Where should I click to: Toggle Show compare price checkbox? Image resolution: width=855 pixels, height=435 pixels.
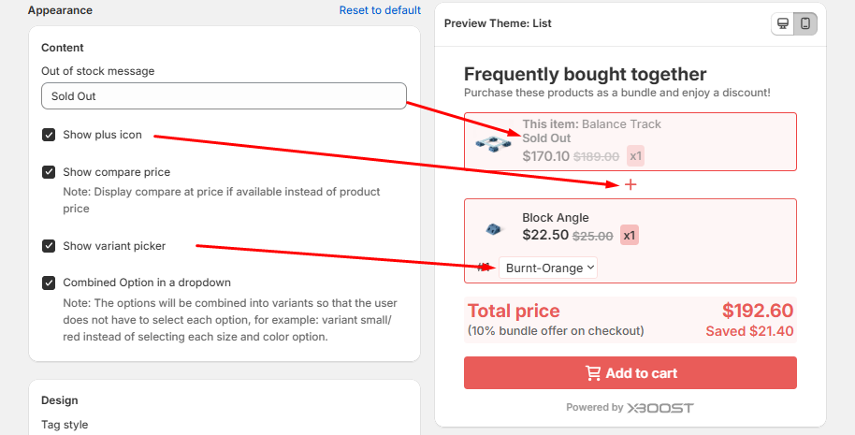point(49,172)
